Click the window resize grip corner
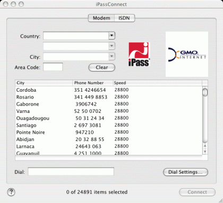 220,200
